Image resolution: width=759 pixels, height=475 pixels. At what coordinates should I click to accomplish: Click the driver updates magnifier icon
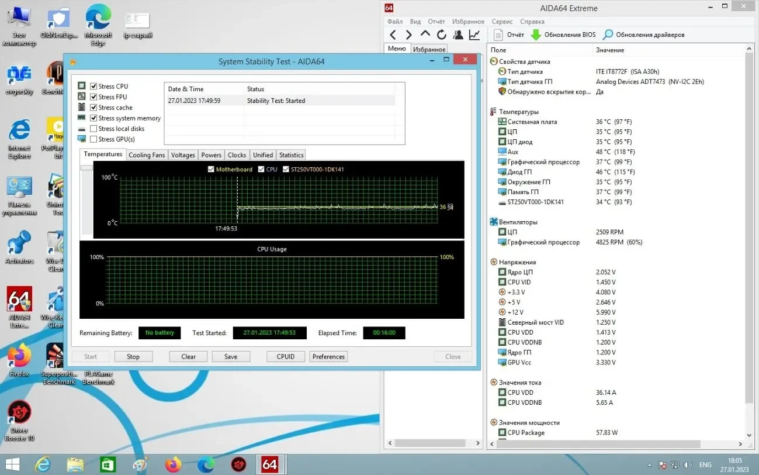[608, 34]
